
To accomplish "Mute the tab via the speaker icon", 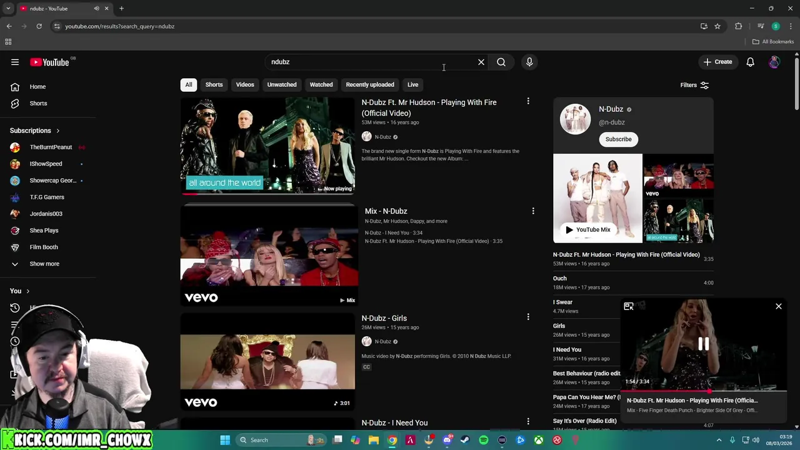I will (96, 8).
